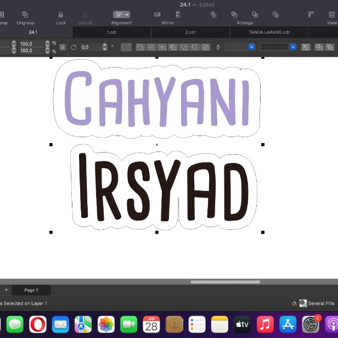Click the Mirror toolbar icon

coord(168,15)
